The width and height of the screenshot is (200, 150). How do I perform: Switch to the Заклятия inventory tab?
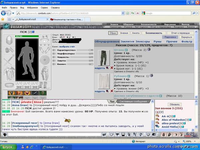pyautogui.click(x=127, y=42)
